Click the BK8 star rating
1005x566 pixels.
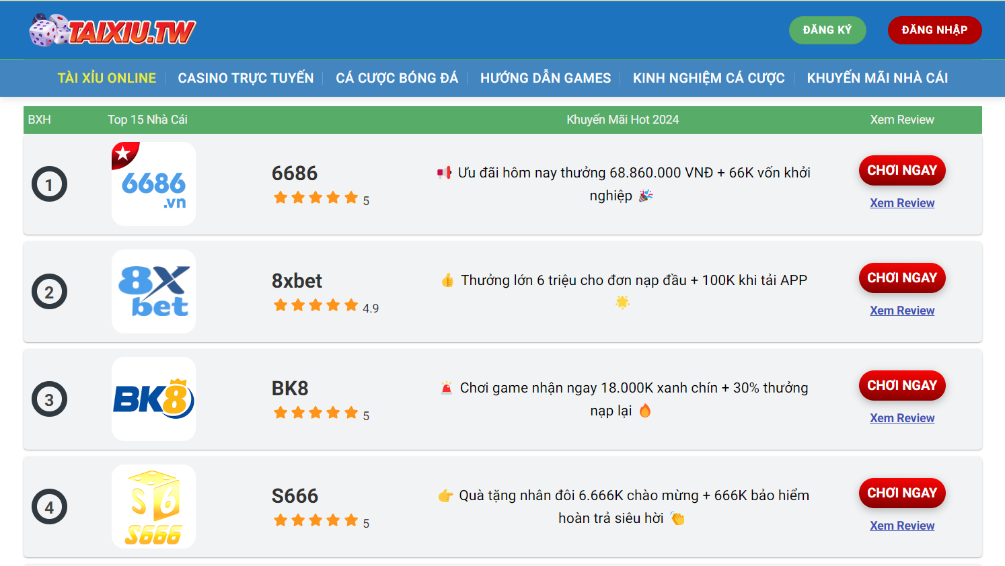pos(316,413)
